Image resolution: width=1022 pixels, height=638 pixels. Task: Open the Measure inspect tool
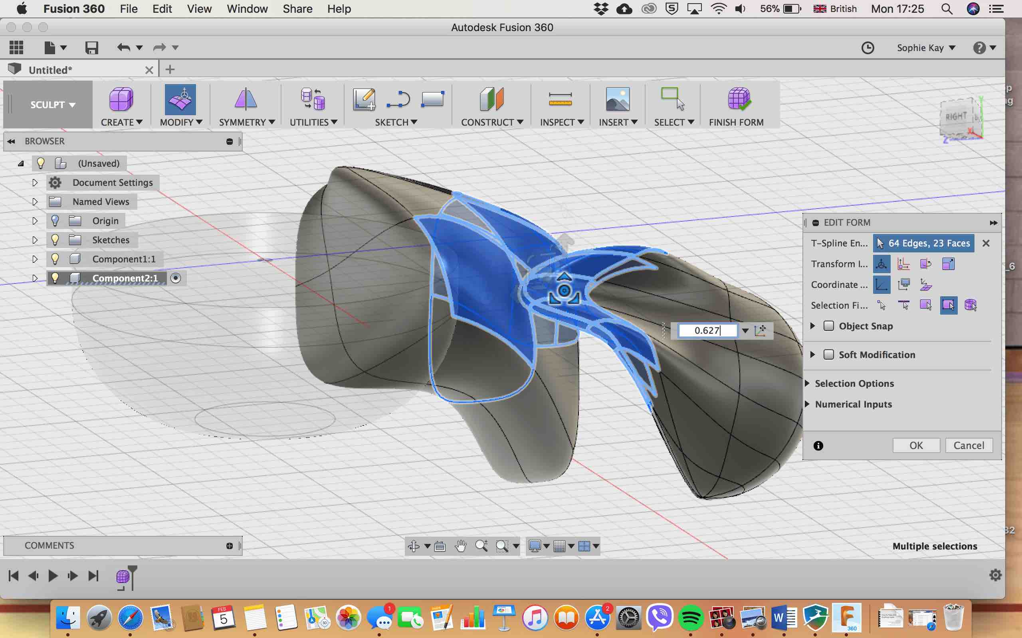pos(560,100)
